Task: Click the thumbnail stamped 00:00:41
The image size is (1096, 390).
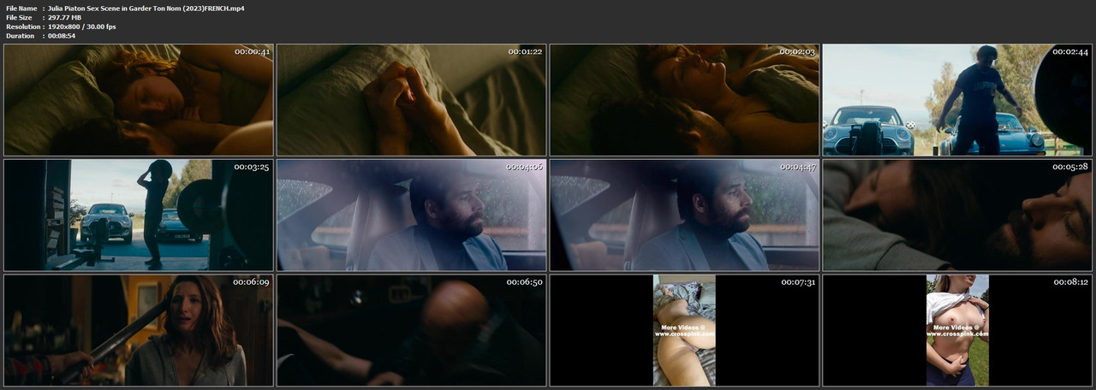Action: [x=139, y=100]
